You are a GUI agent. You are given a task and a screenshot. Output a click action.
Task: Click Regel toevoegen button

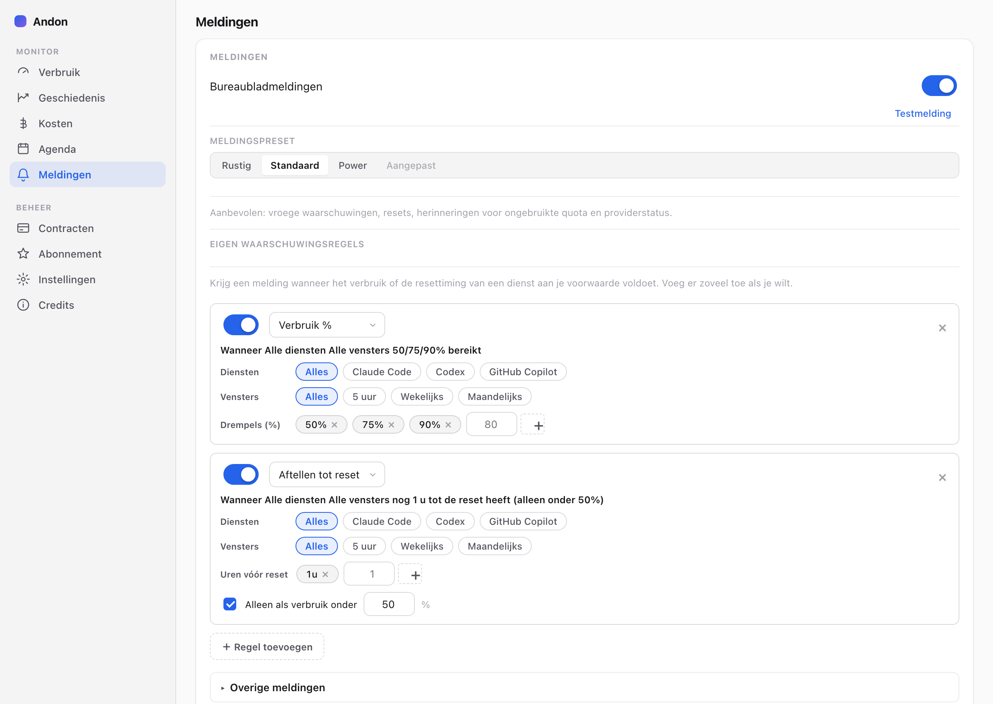point(267,646)
